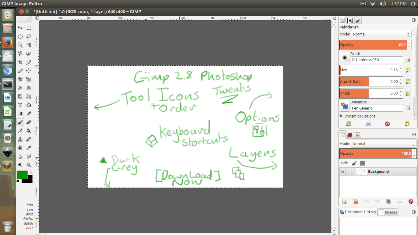Select the Clone stamp tool
Image resolution: width=418 pixels, height=235 pixels.
[x=20, y=139]
